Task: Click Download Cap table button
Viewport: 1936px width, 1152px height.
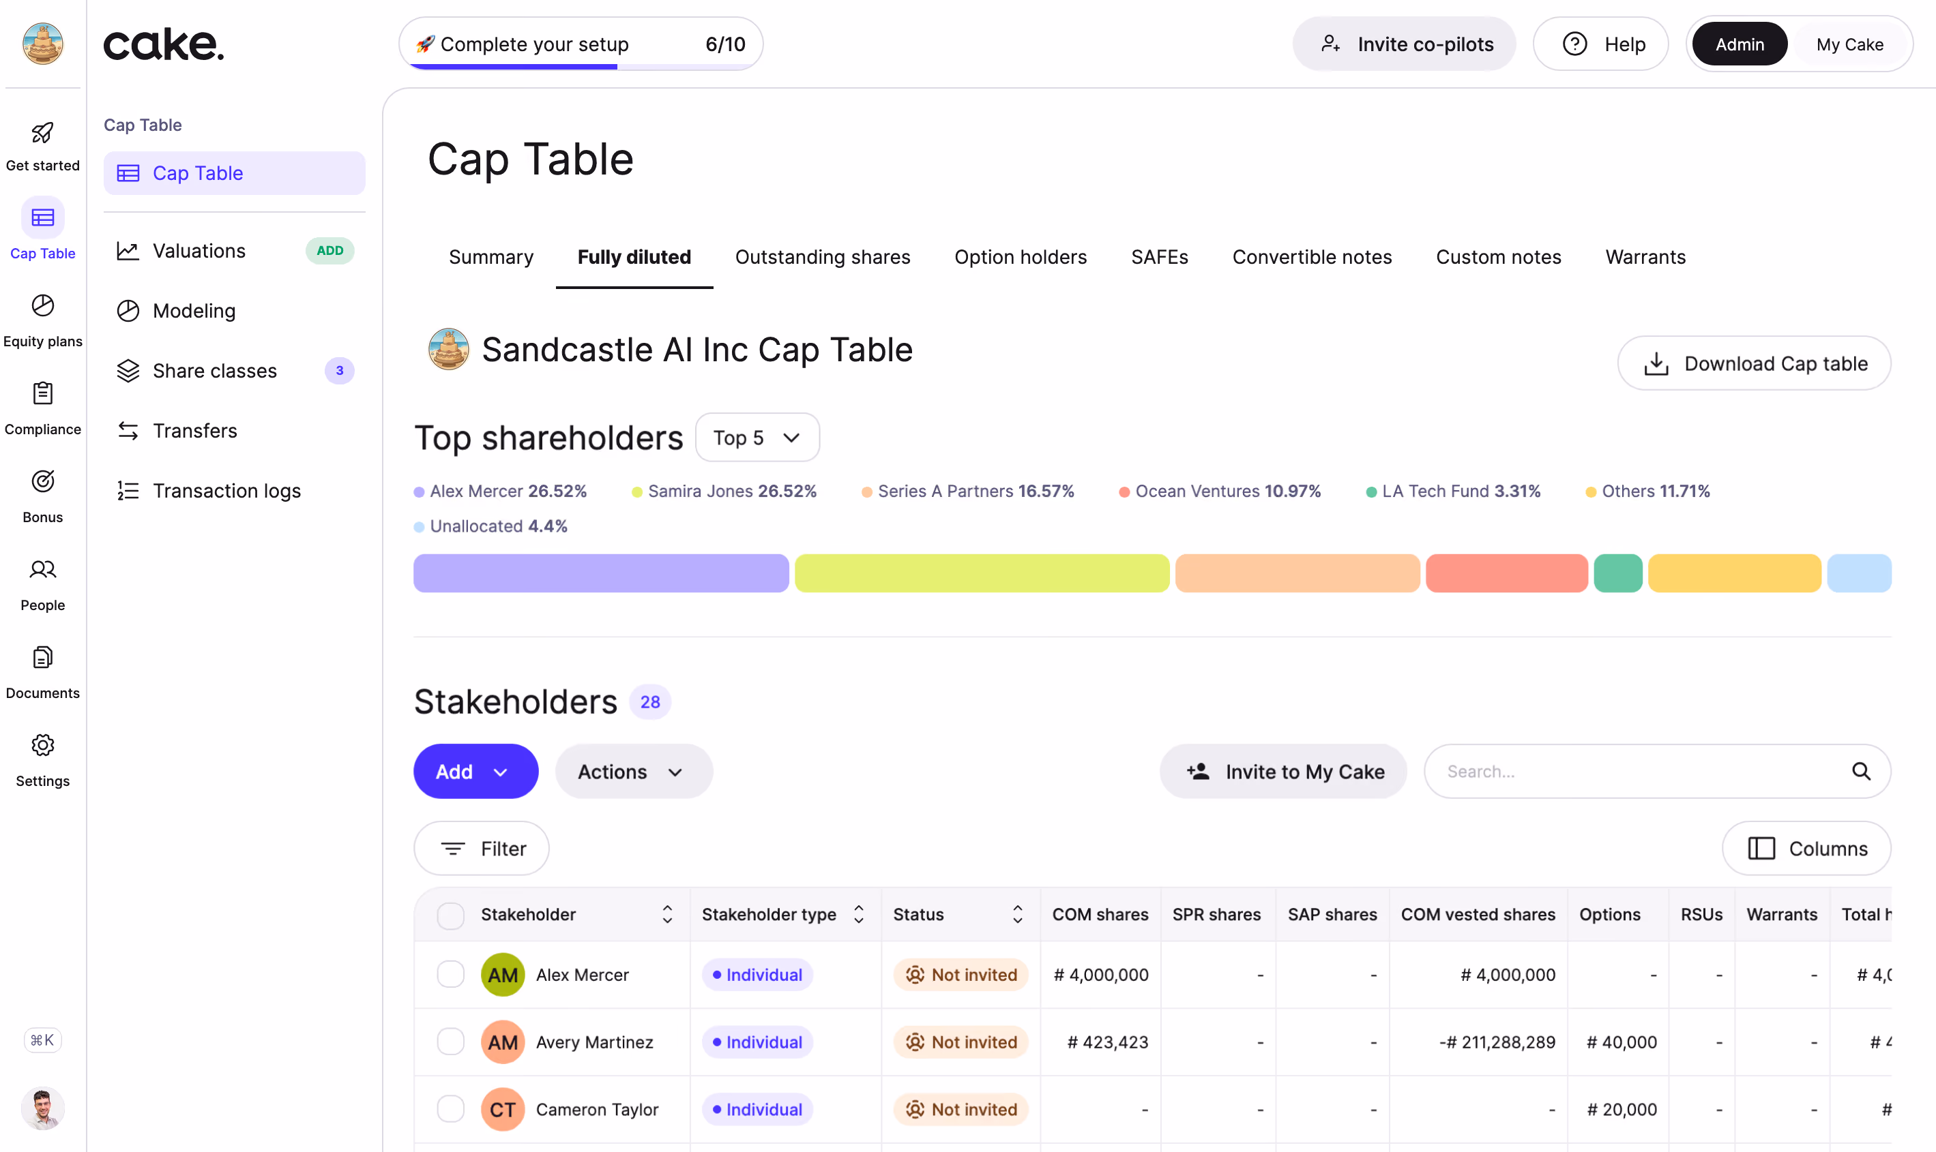Action: 1755,363
